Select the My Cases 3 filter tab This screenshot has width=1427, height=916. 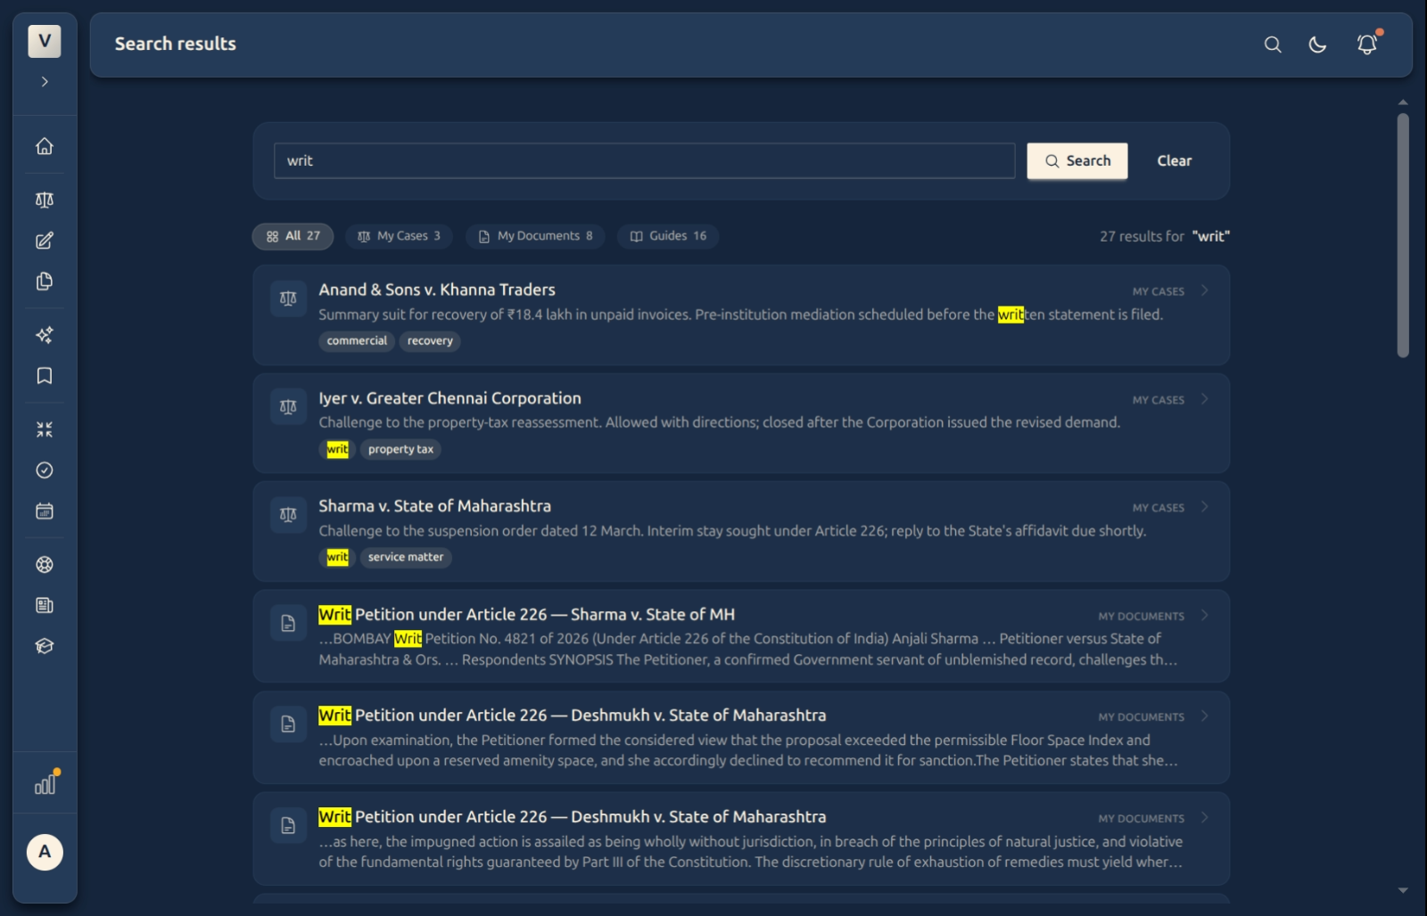coord(399,236)
